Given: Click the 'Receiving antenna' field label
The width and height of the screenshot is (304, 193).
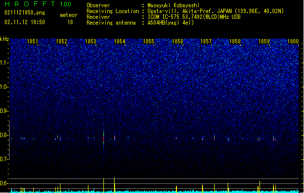Looking at the screenshot, I should pos(111,23).
